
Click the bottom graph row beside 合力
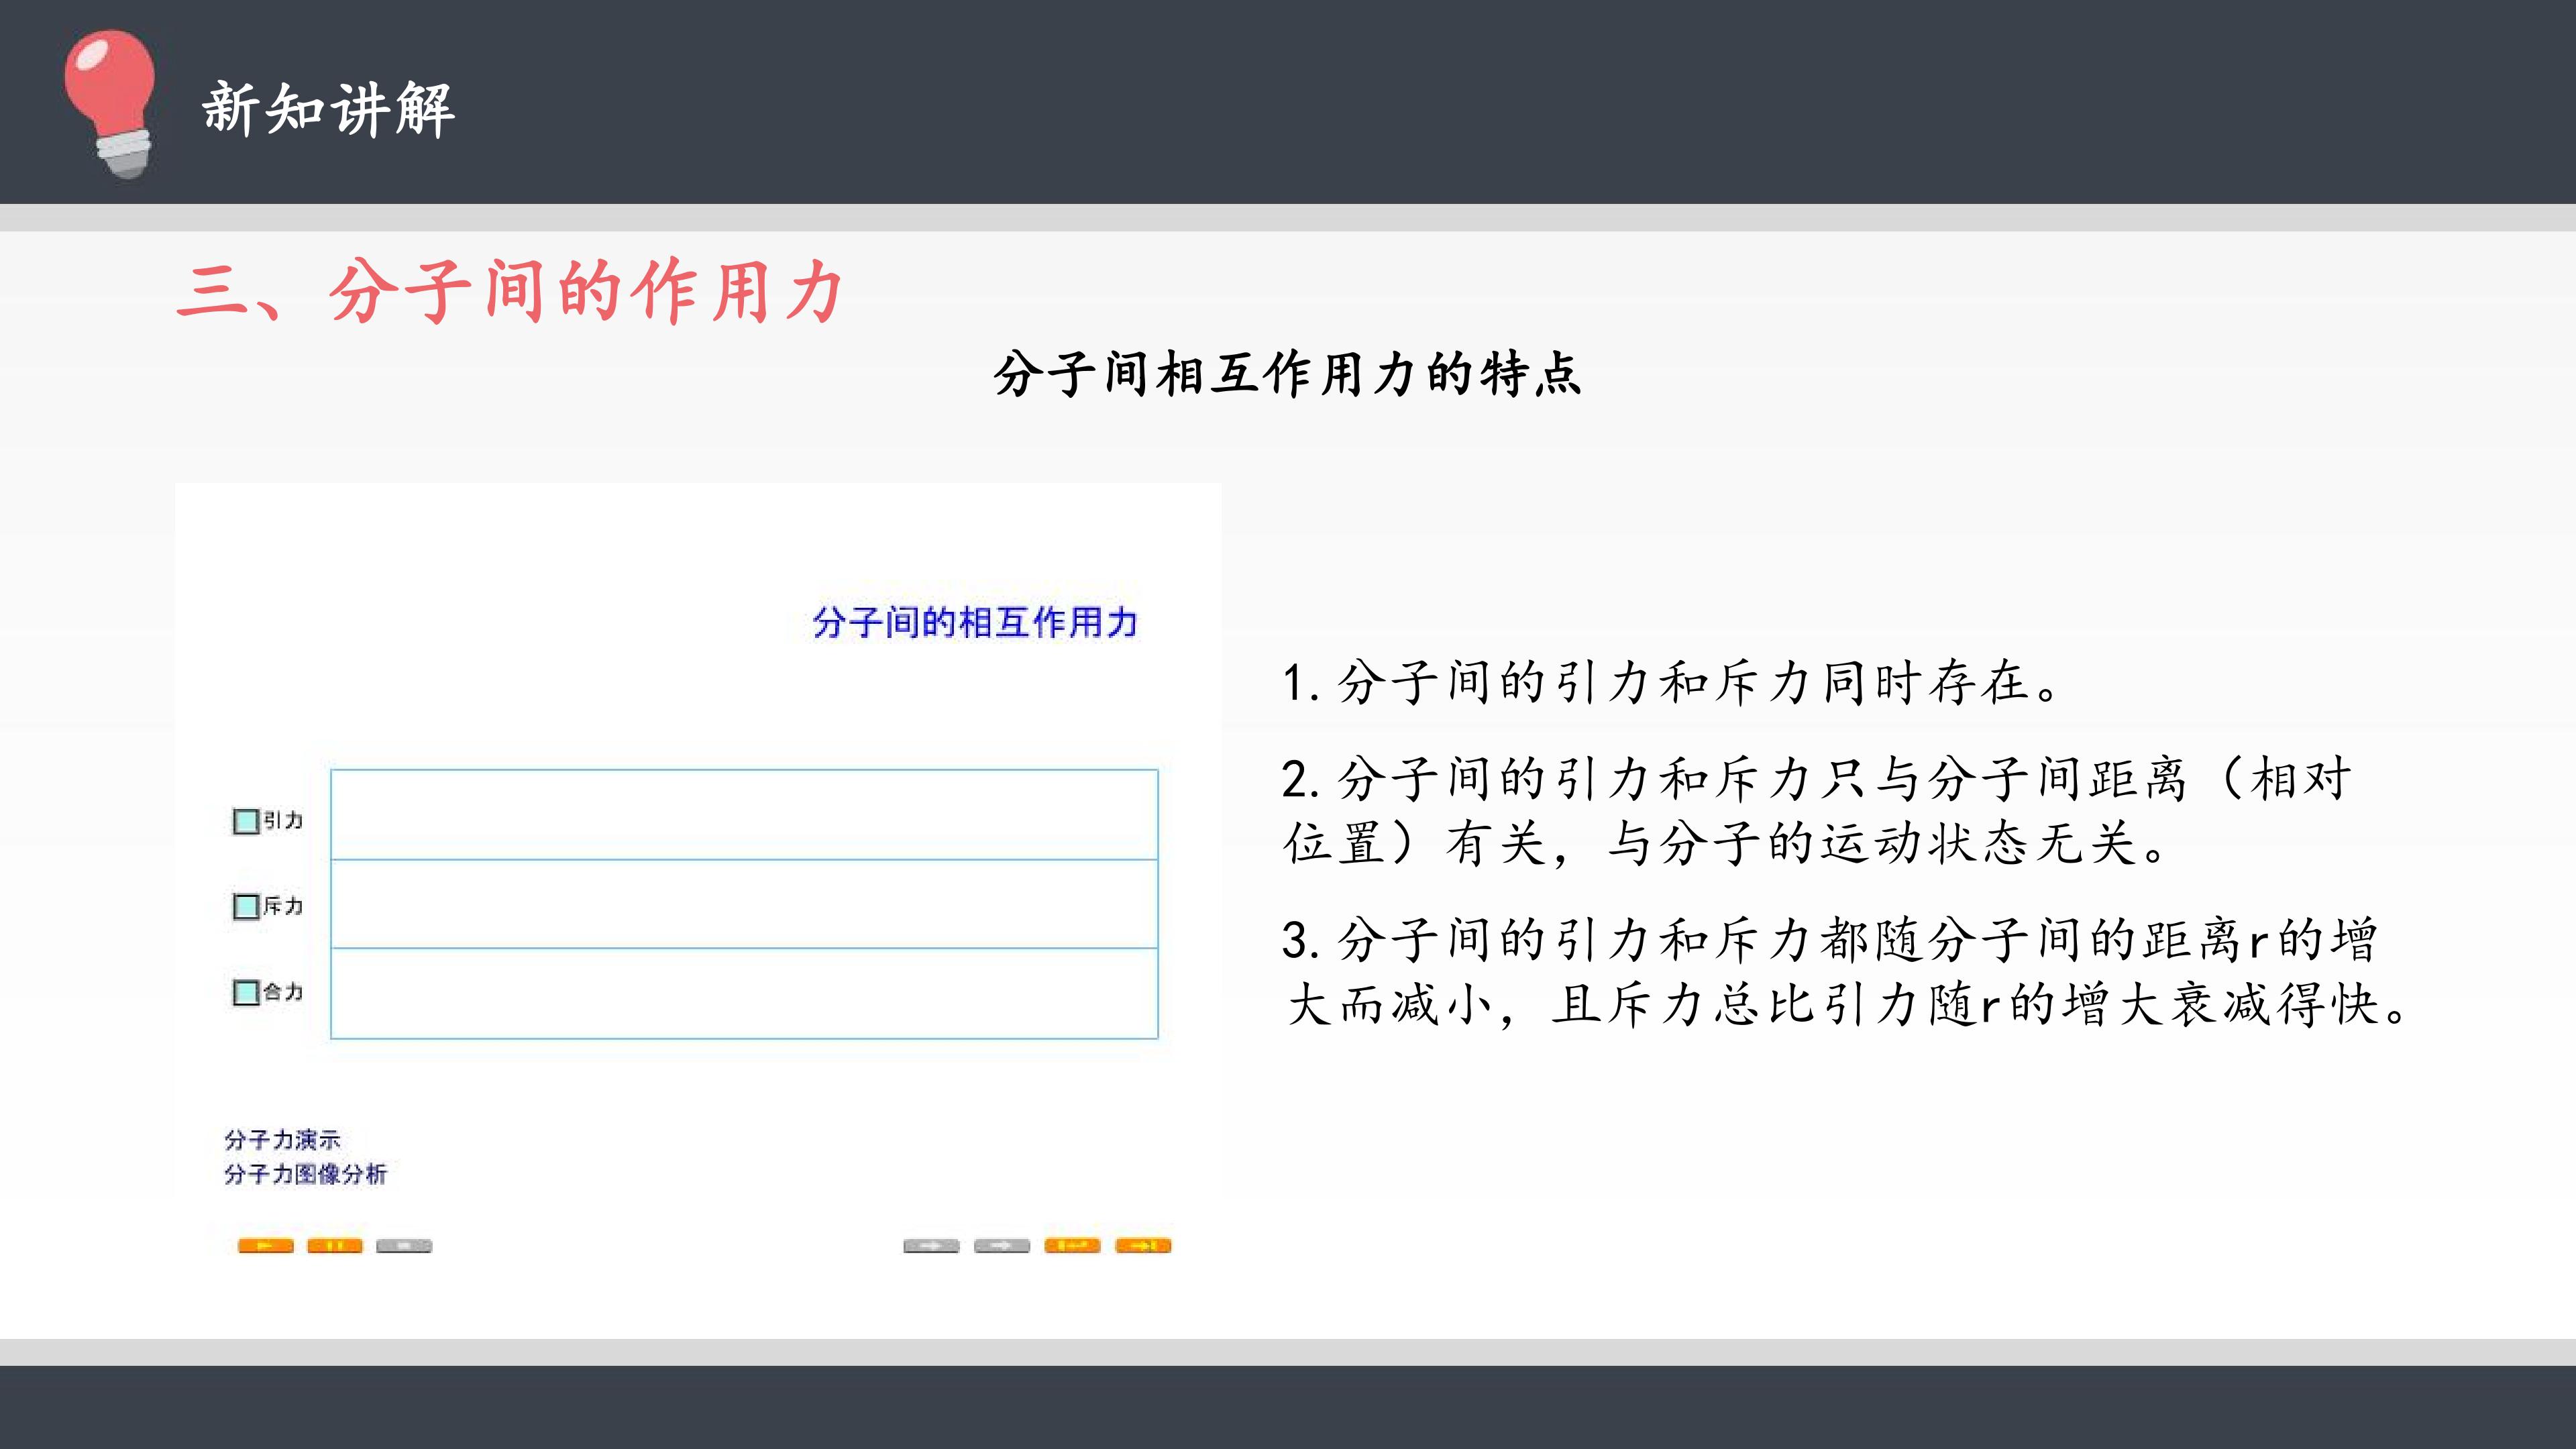[x=744, y=993]
